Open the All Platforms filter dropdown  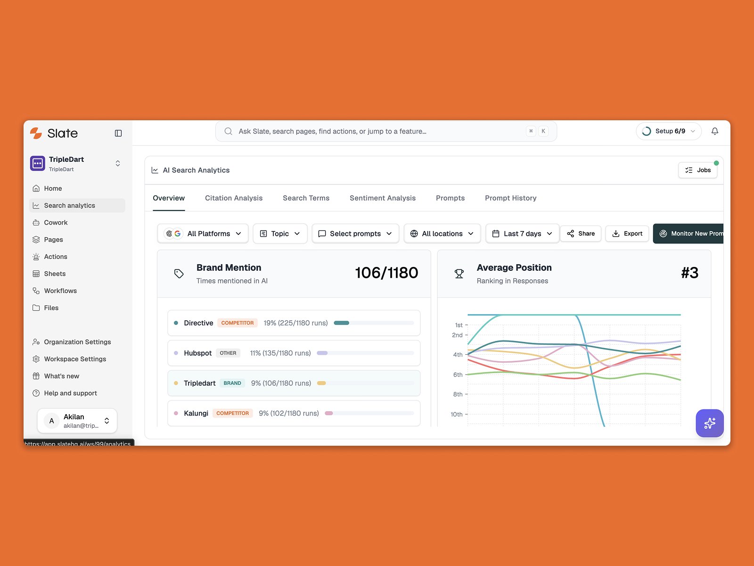pos(203,233)
